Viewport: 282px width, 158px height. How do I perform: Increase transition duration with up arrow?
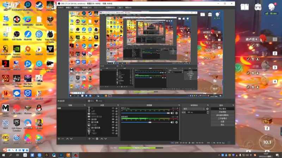pyautogui.click(x=208, y=111)
